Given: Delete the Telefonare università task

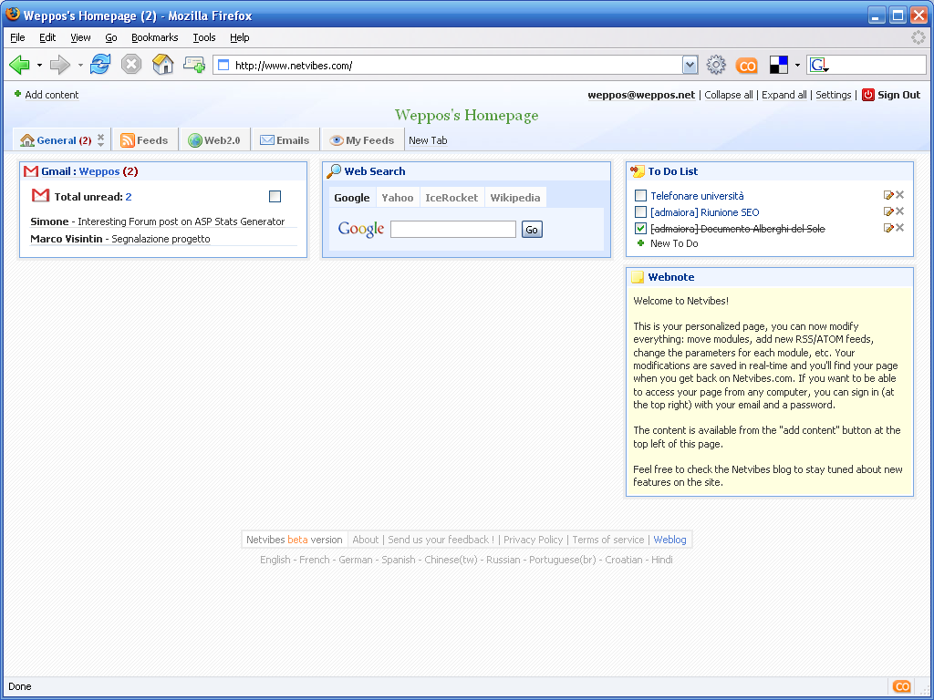Looking at the screenshot, I should (x=900, y=195).
